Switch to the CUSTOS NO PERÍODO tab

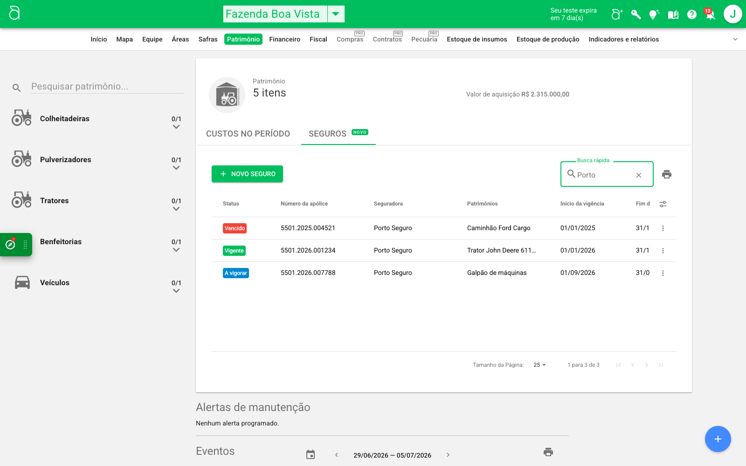pos(248,134)
